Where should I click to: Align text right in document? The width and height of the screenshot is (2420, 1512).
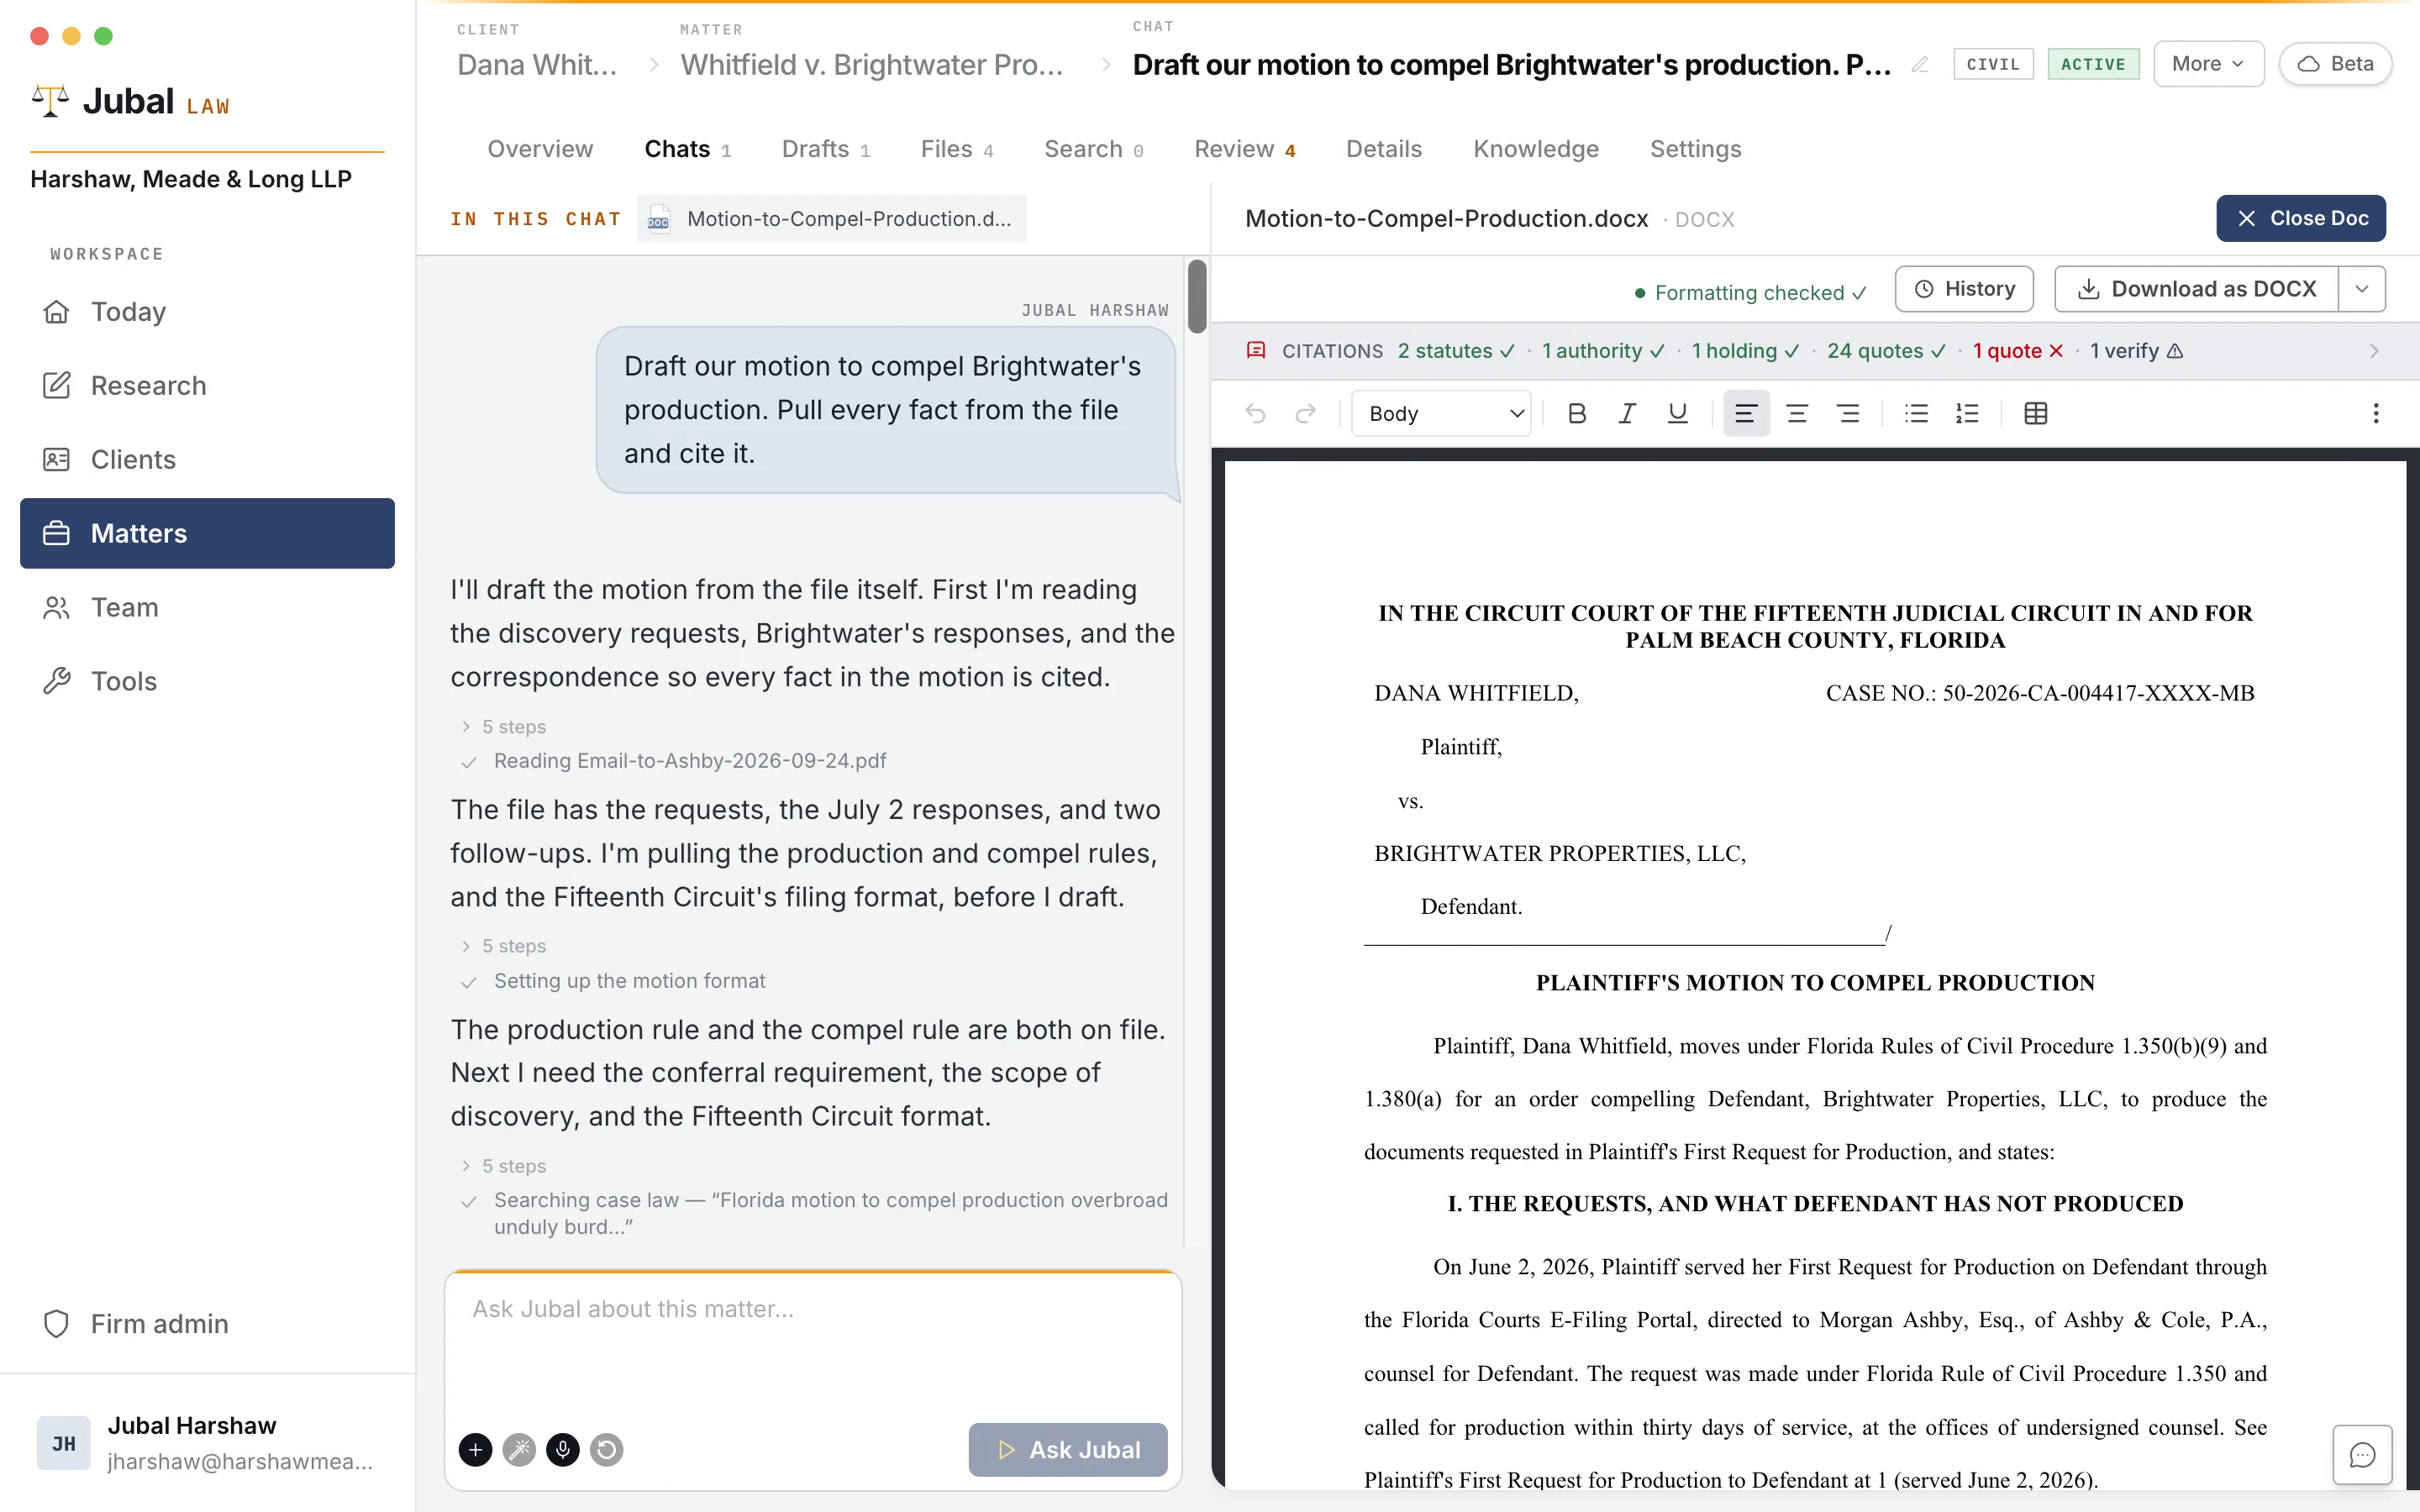[x=1848, y=413]
